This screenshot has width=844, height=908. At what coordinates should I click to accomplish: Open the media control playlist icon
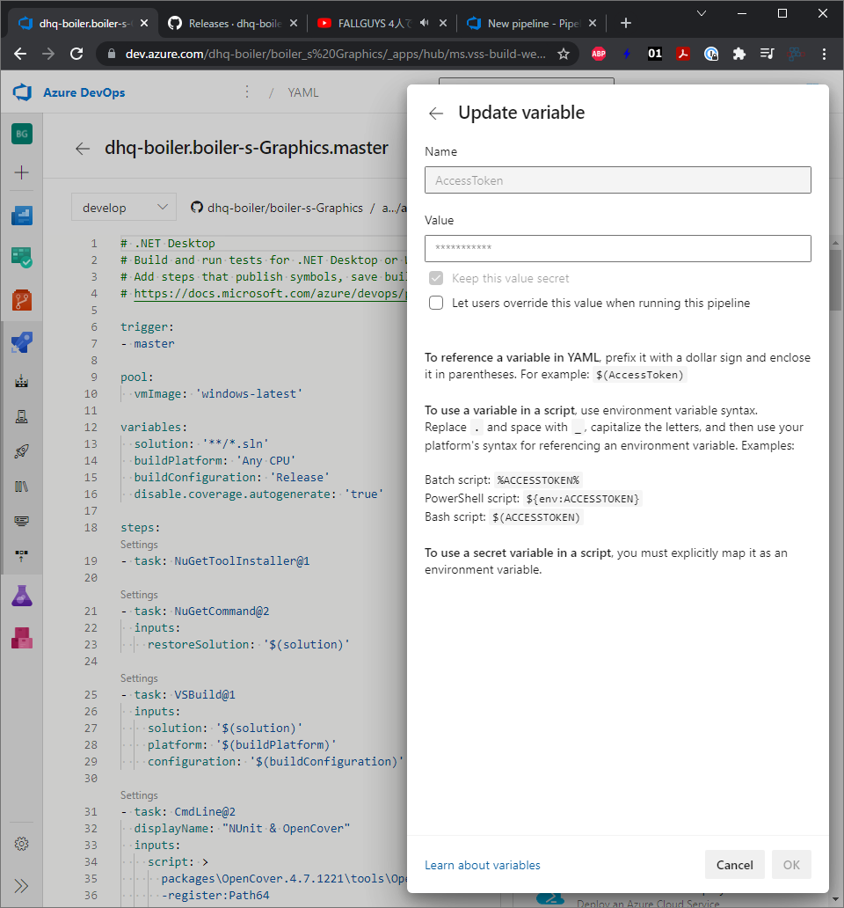tap(767, 54)
